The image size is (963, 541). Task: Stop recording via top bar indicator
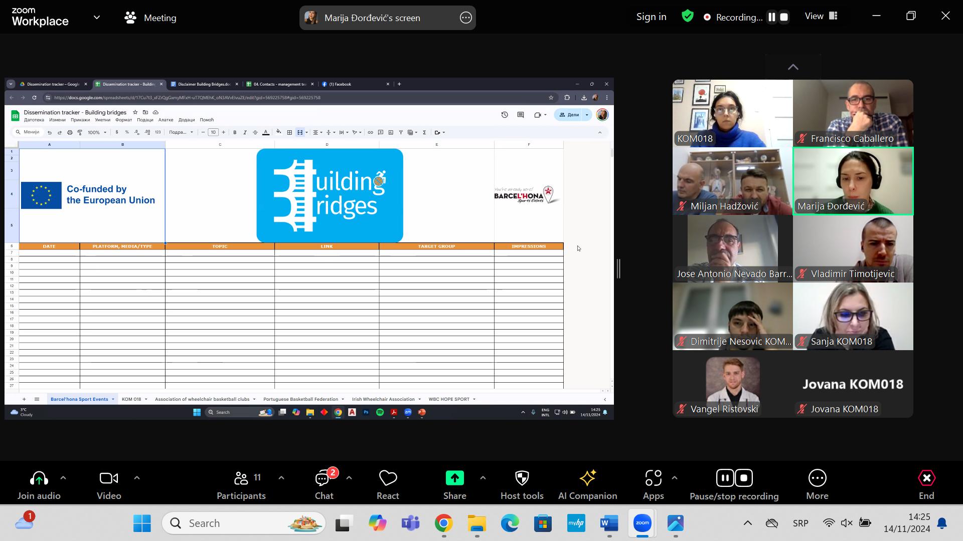pyautogui.click(x=784, y=17)
